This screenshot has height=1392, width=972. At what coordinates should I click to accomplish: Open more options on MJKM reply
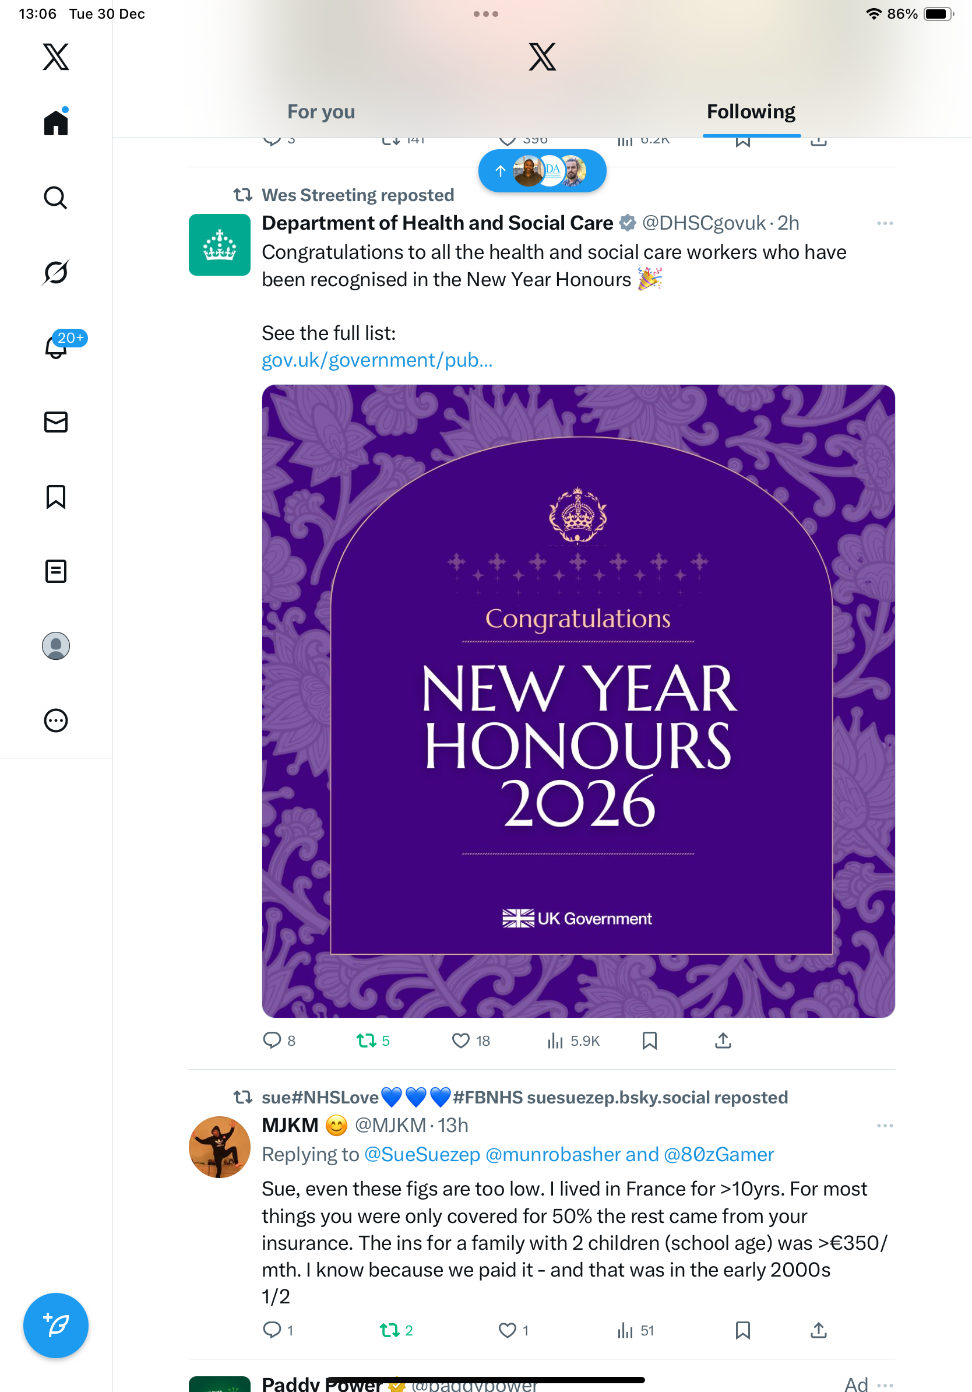(x=885, y=1125)
